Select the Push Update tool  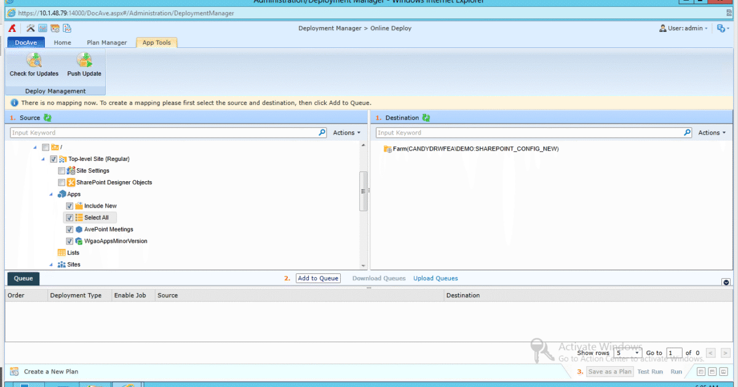coord(84,63)
